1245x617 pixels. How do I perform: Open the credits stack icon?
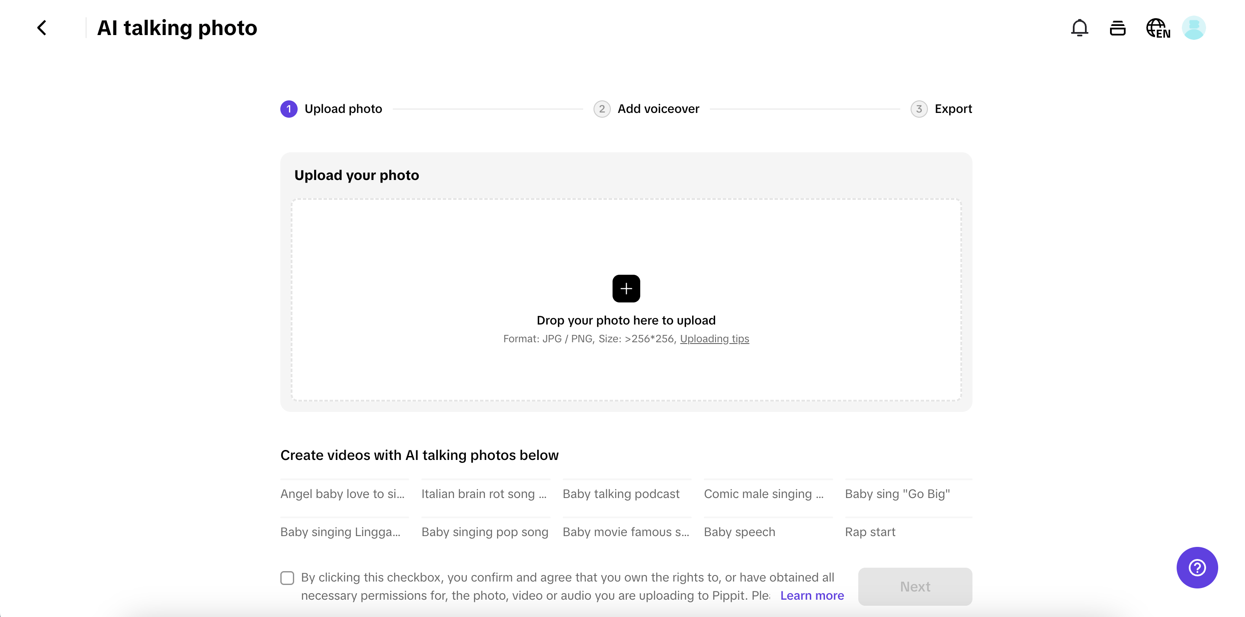tap(1117, 28)
